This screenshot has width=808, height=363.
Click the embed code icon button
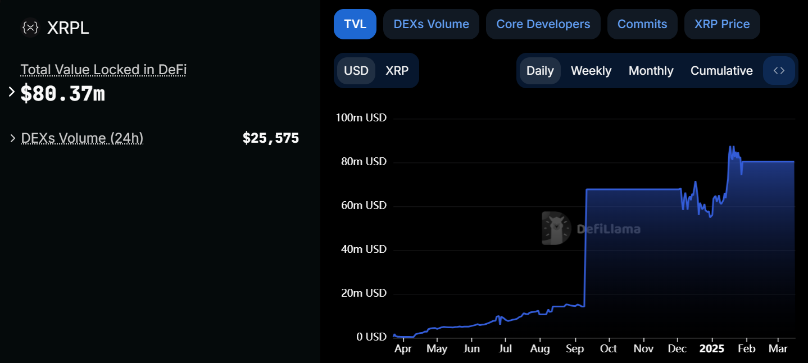tap(779, 71)
